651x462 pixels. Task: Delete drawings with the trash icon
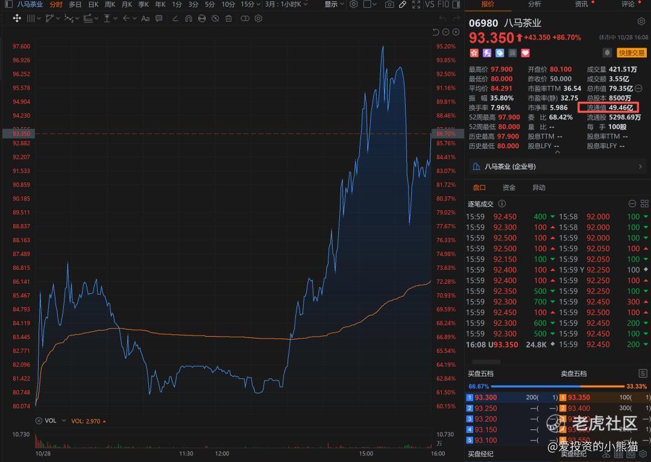tap(228, 19)
